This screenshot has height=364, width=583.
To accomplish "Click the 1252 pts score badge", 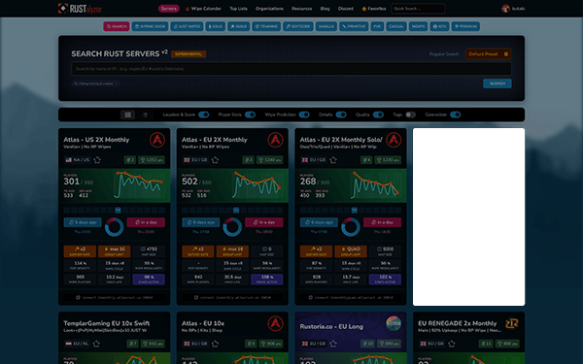I will point(152,160).
